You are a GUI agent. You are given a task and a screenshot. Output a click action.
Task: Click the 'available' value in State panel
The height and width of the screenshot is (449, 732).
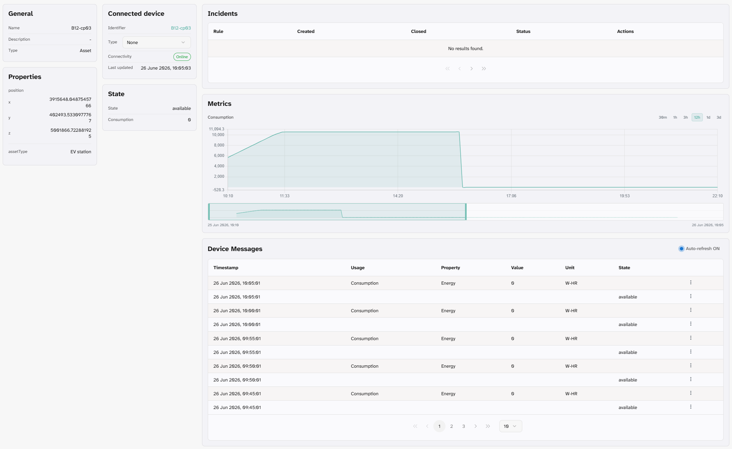click(x=181, y=108)
